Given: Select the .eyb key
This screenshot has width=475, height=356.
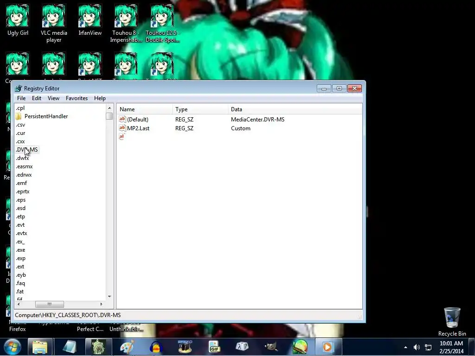Looking at the screenshot, I should (21, 275).
